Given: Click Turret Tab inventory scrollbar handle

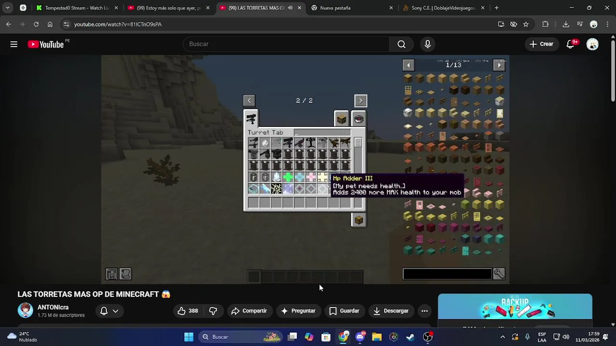Looking at the screenshot, I should [358, 143].
